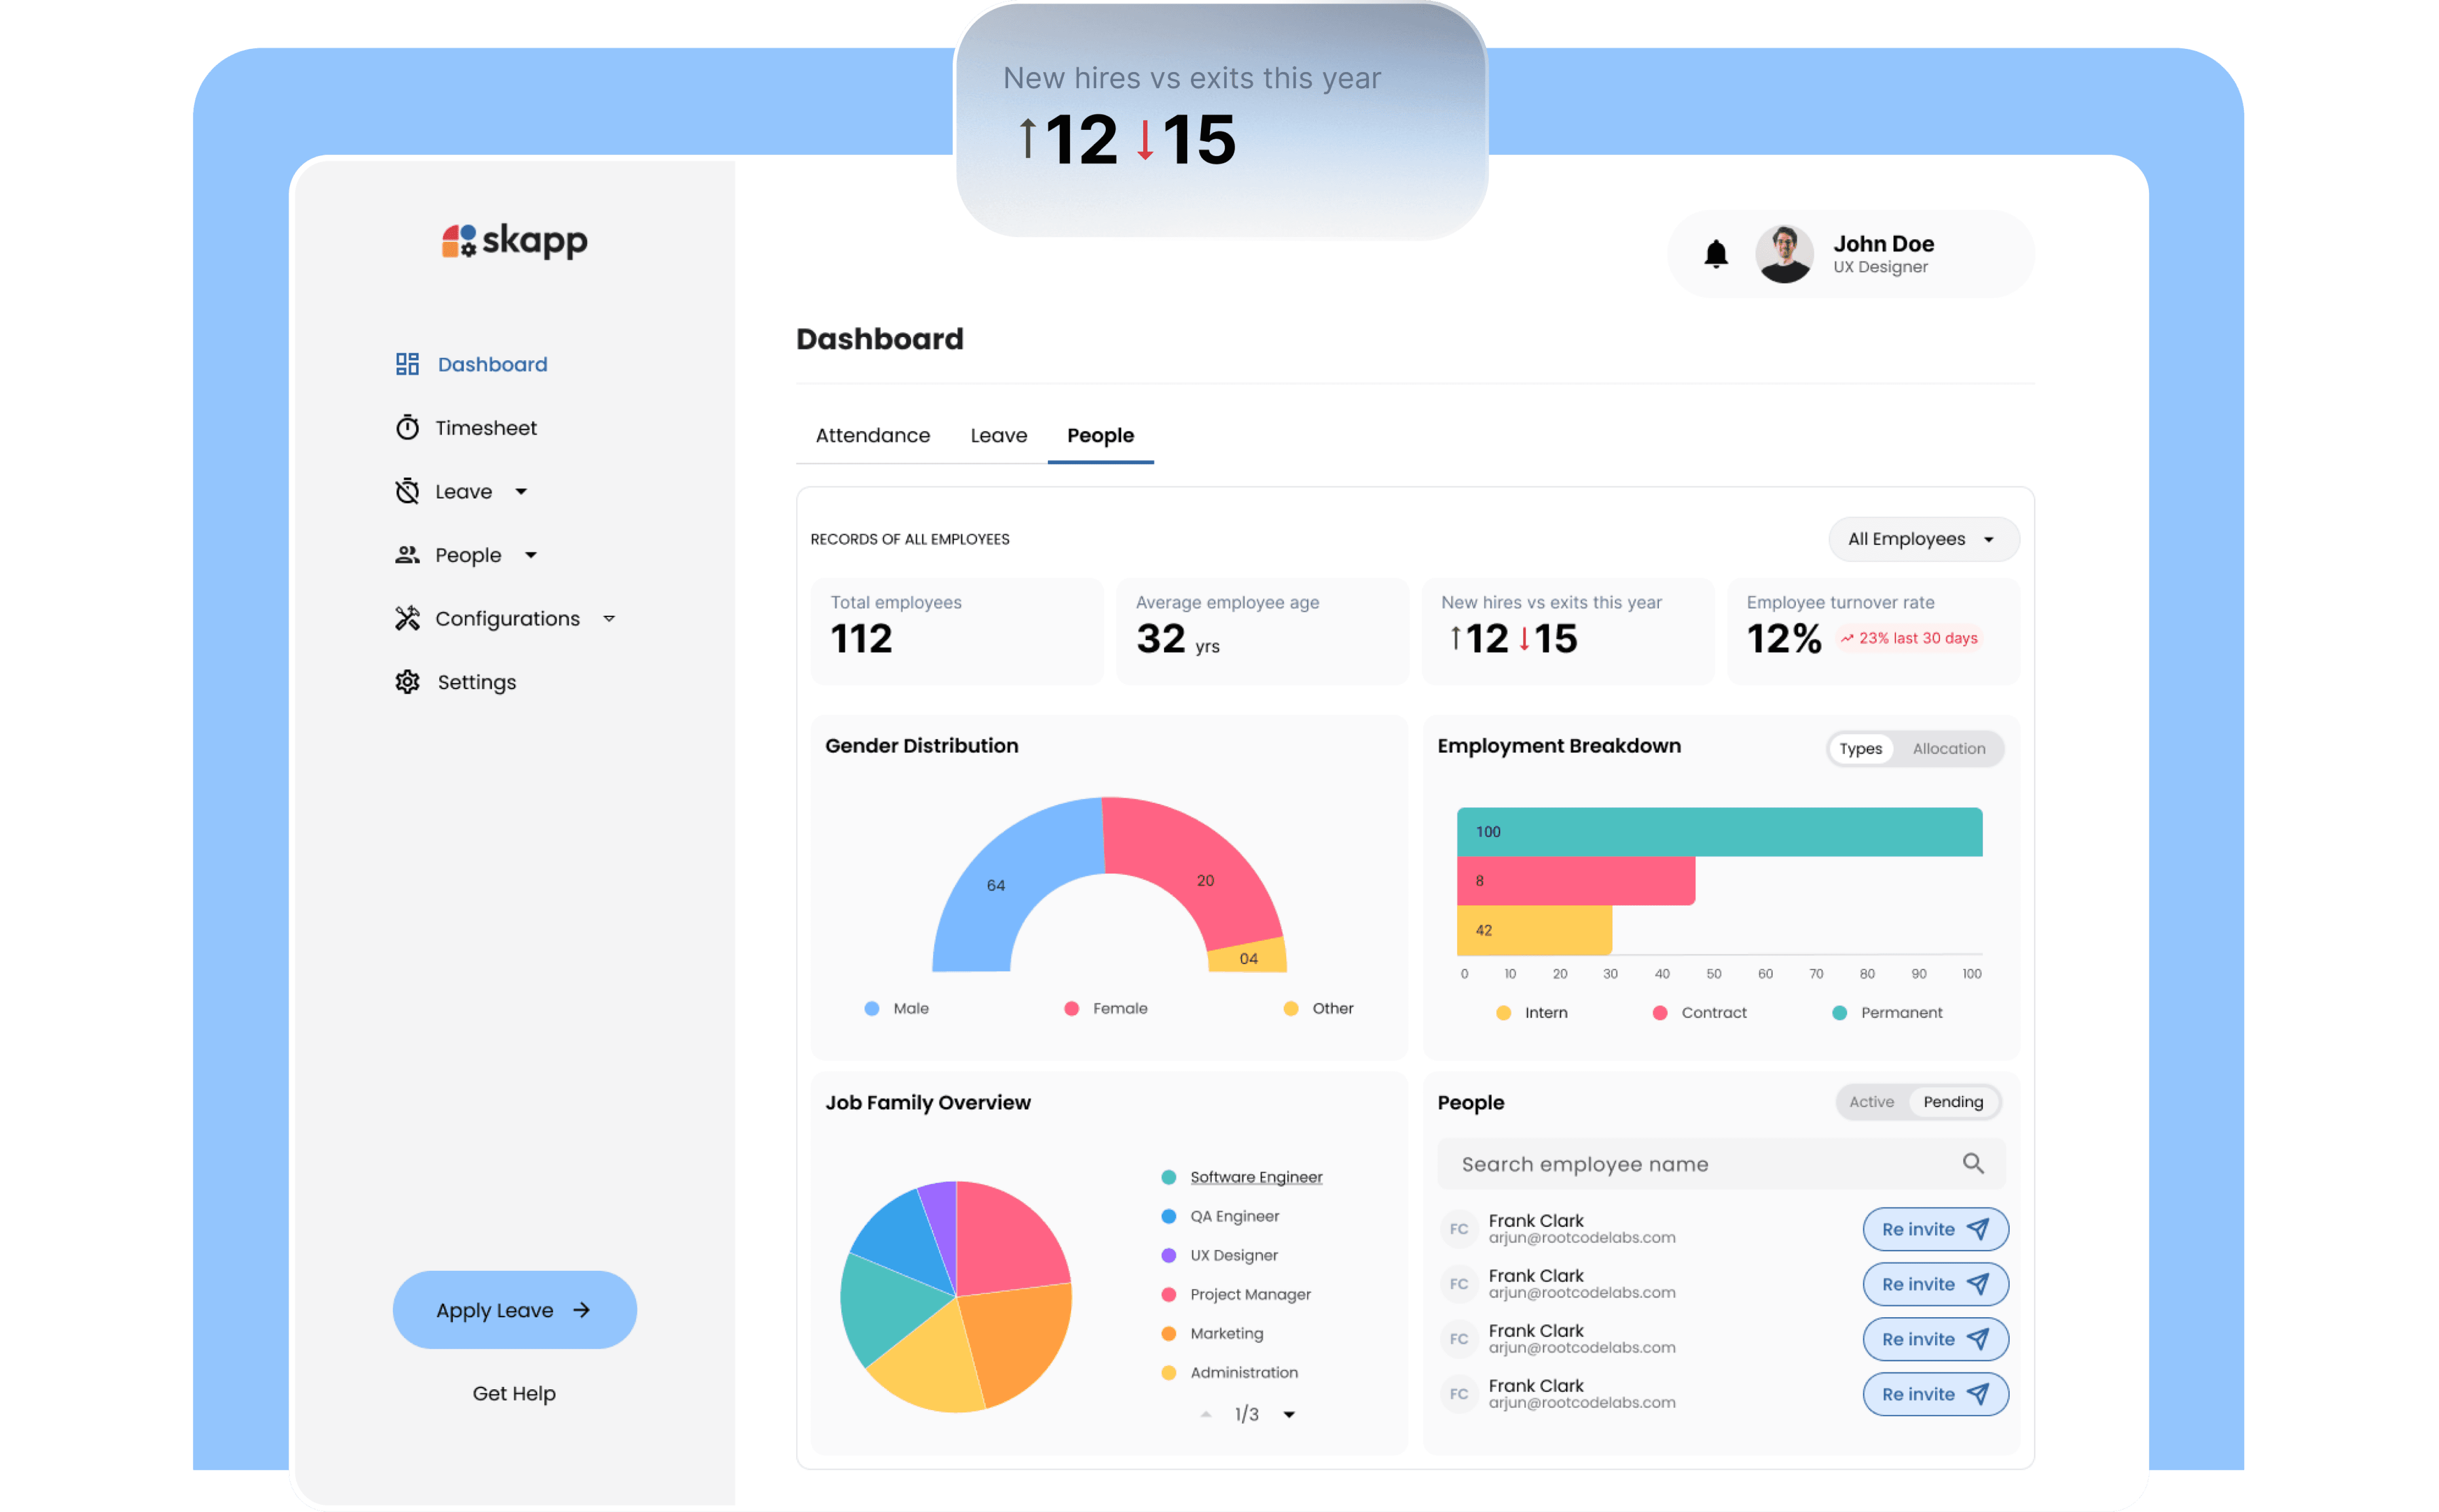Click the Configurations tools icon
Viewport: 2439px width, 1512px height.
(407, 619)
